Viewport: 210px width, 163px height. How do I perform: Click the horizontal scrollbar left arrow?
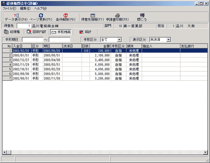point(4,152)
